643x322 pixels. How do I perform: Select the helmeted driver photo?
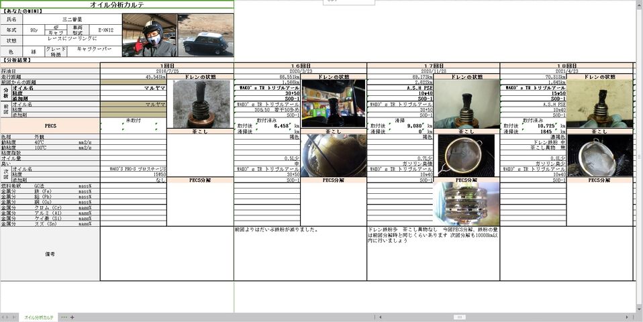click(x=150, y=36)
